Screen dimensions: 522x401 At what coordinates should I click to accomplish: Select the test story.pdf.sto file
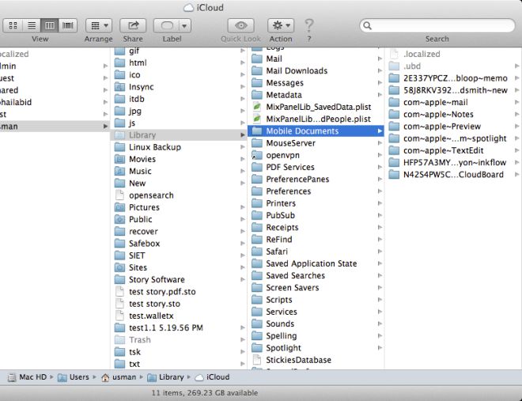coord(178,292)
